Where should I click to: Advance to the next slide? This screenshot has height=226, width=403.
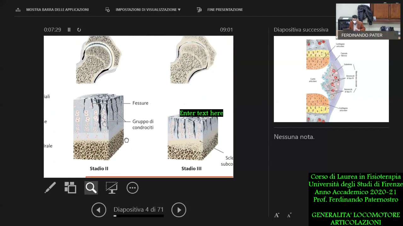[179, 210]
